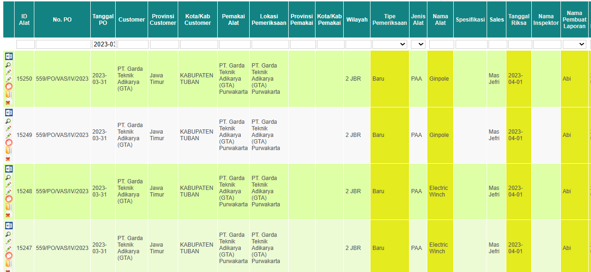
Task: Sort by the ID Alat column header
Action: (24, 19)
